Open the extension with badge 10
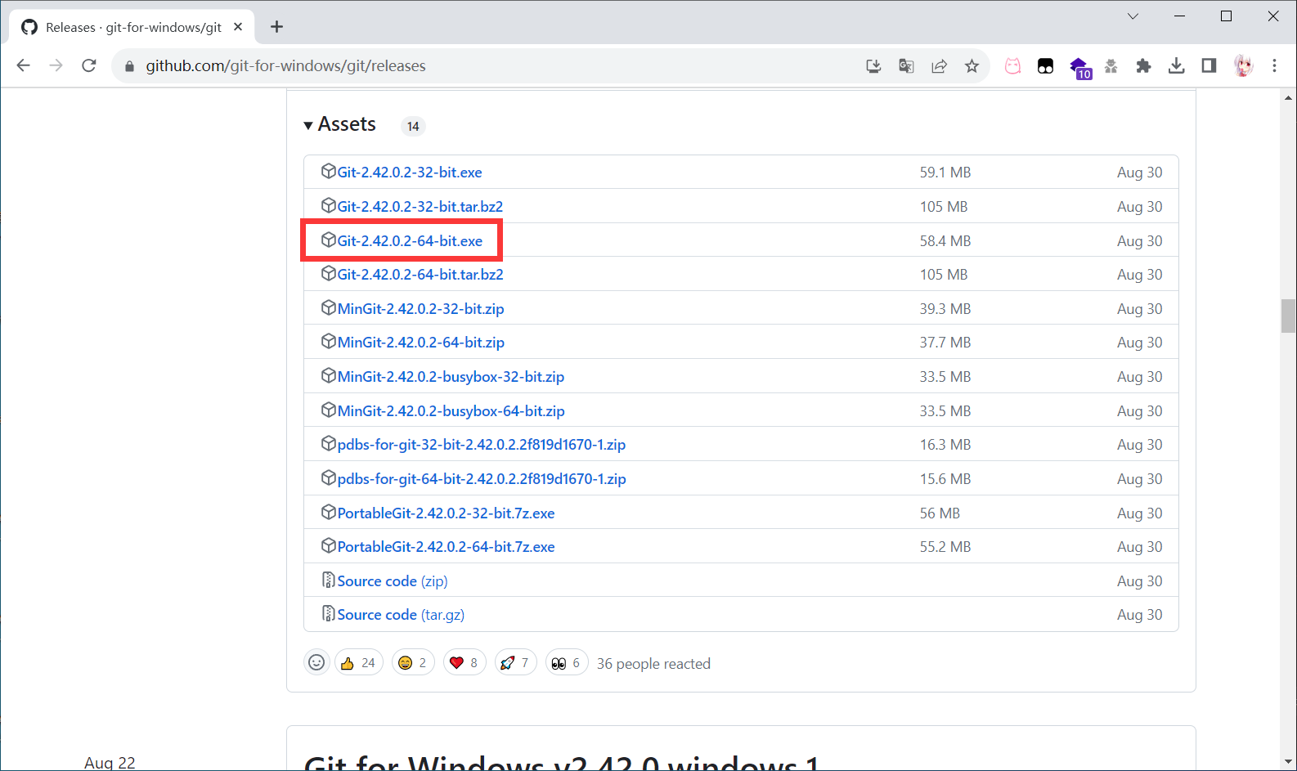Screen dimensions: 1297x771 [x=1079, y=68]
